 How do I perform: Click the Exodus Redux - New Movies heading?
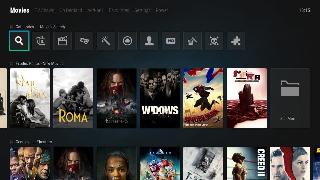[x=40, y=63]
